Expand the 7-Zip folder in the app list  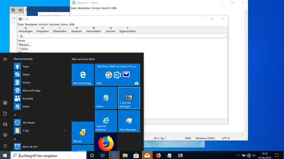click(x=65, y=130)
